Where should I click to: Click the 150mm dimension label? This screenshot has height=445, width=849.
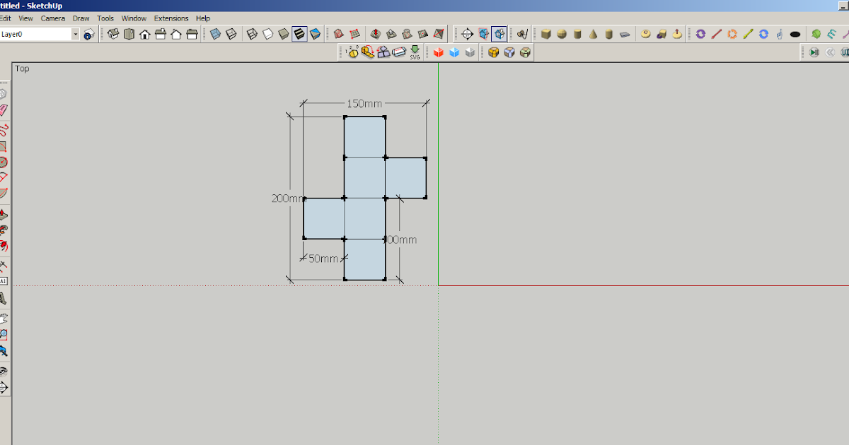point(364,104)
